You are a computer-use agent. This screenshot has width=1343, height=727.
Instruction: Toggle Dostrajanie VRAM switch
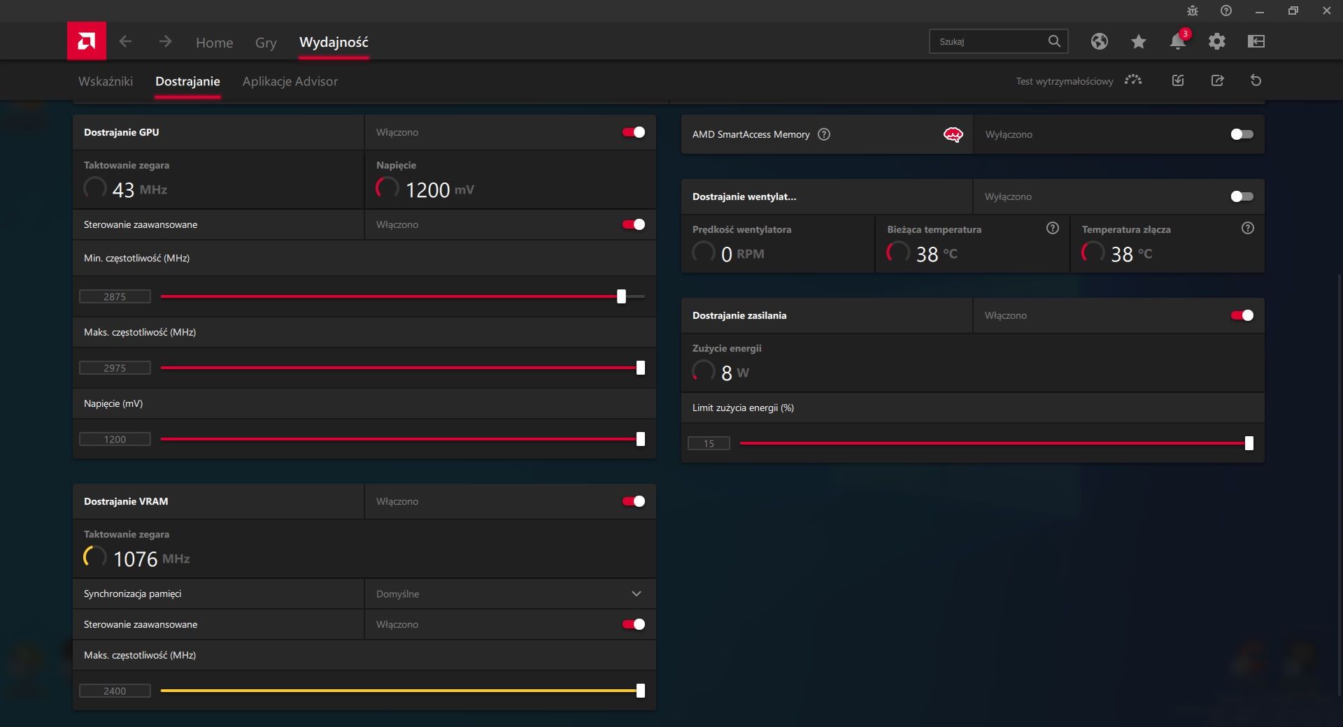coord(634,501)
